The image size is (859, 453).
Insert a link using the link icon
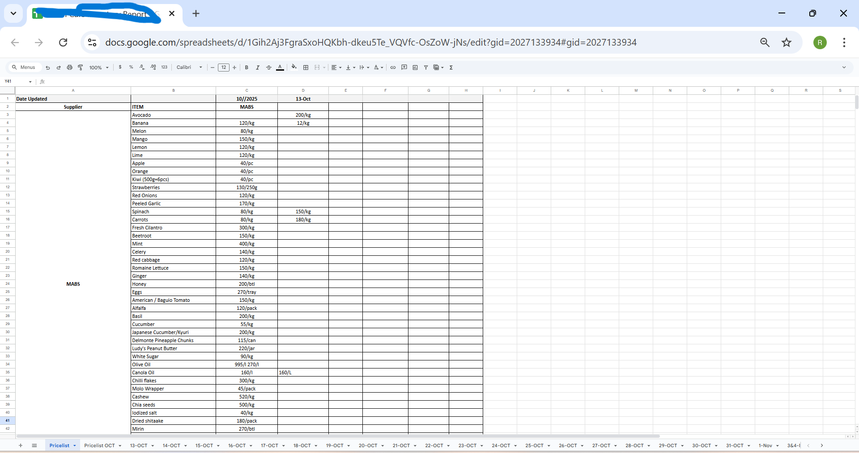[x=393, y=68]
